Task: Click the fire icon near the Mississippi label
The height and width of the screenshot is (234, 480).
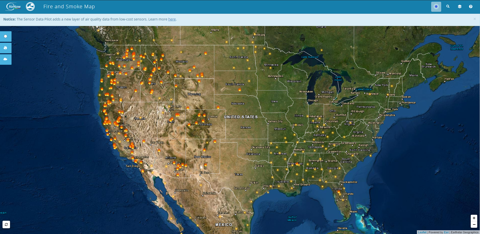Action: click(x=297, y=164)
